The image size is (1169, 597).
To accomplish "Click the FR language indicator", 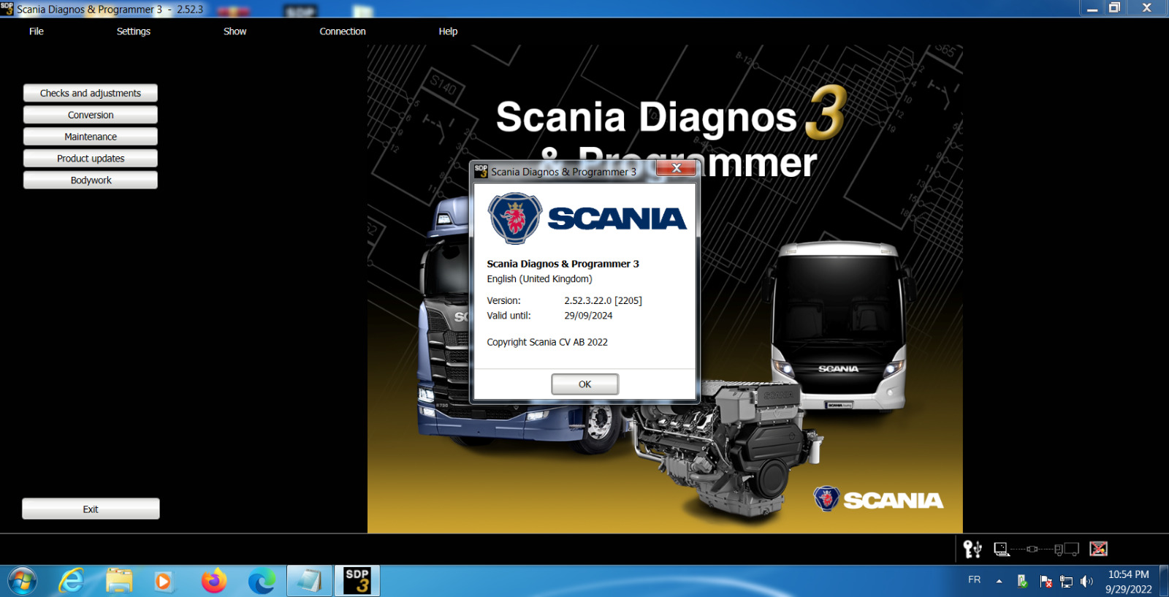I will click(975, 579).
